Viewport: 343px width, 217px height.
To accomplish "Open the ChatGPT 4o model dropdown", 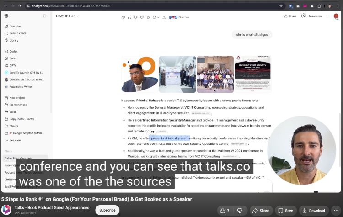I will coord(67,16).
